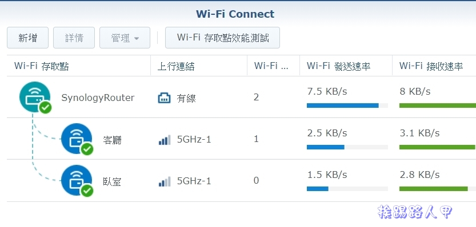Sort by Wi-Fi 接收速率 column header

coord(434,66)
